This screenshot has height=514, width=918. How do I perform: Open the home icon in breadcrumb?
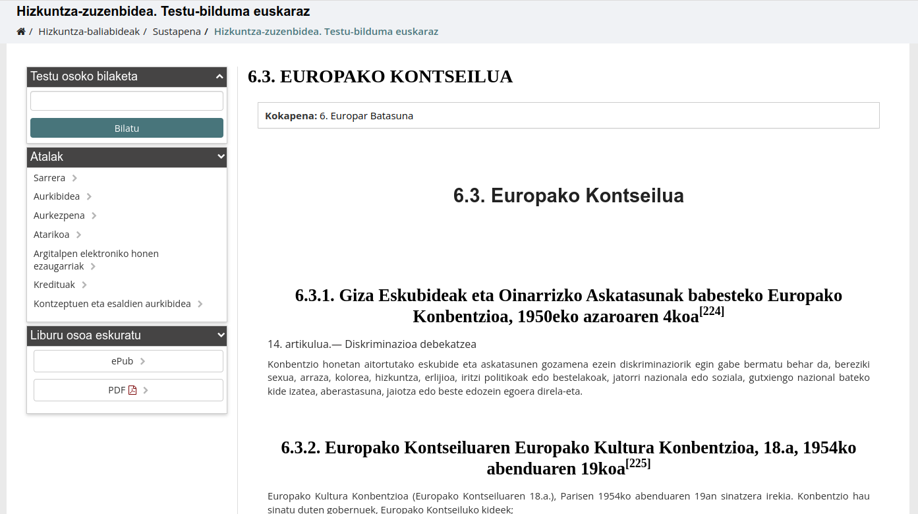[21, 32]
